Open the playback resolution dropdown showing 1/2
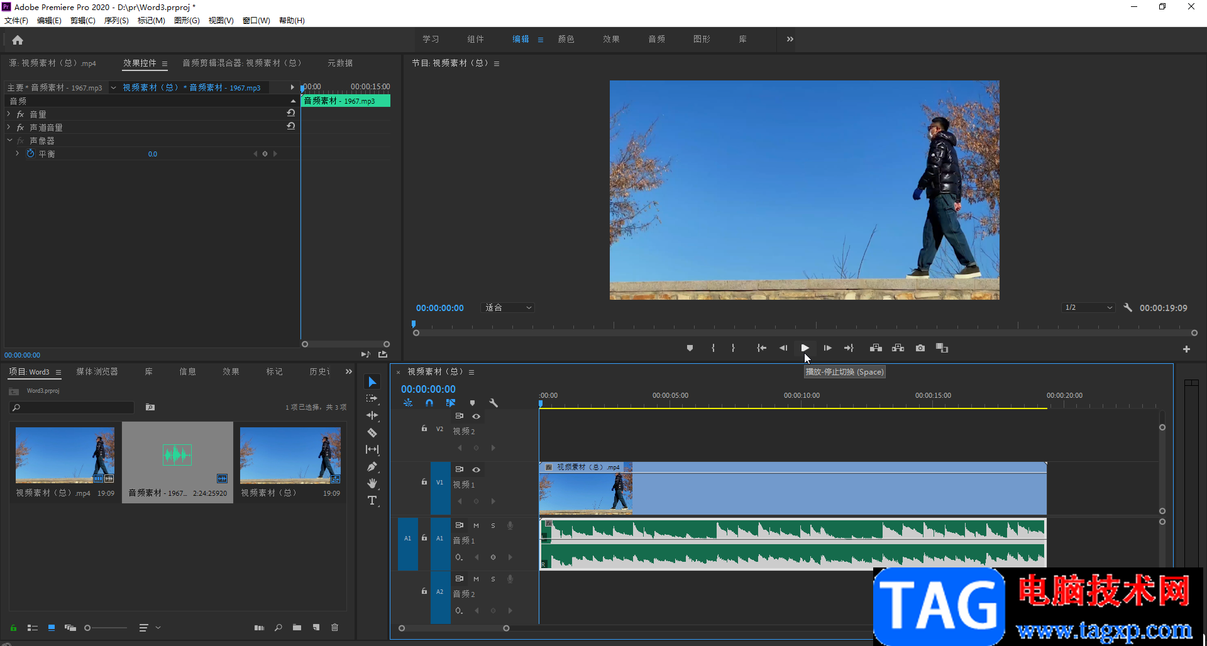1207x646 pixels. click(1088, 308)
